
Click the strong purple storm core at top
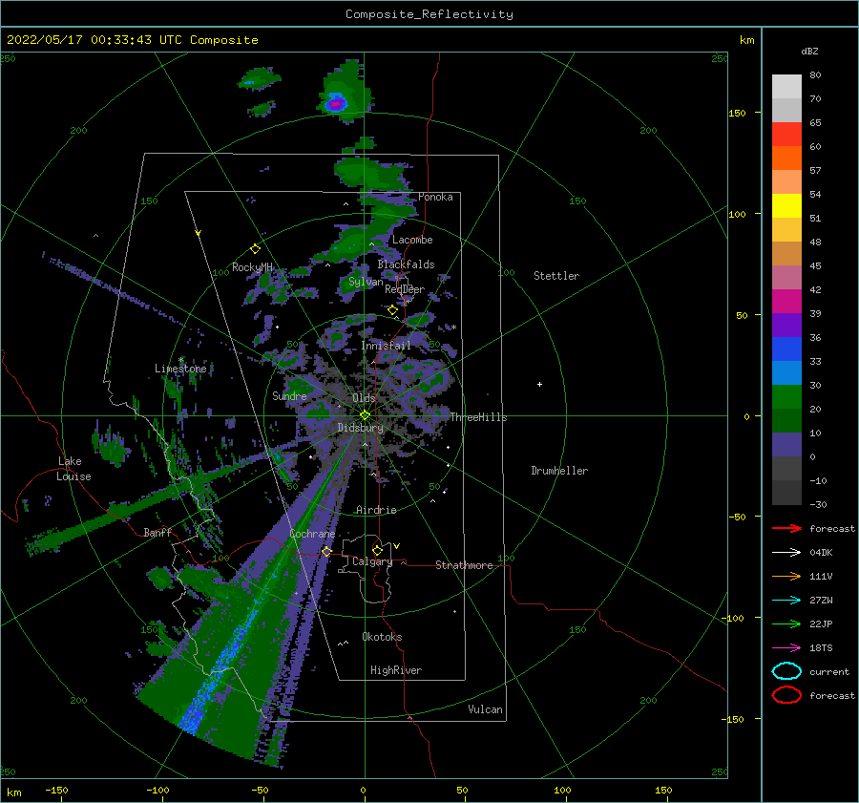click(335, 103)
